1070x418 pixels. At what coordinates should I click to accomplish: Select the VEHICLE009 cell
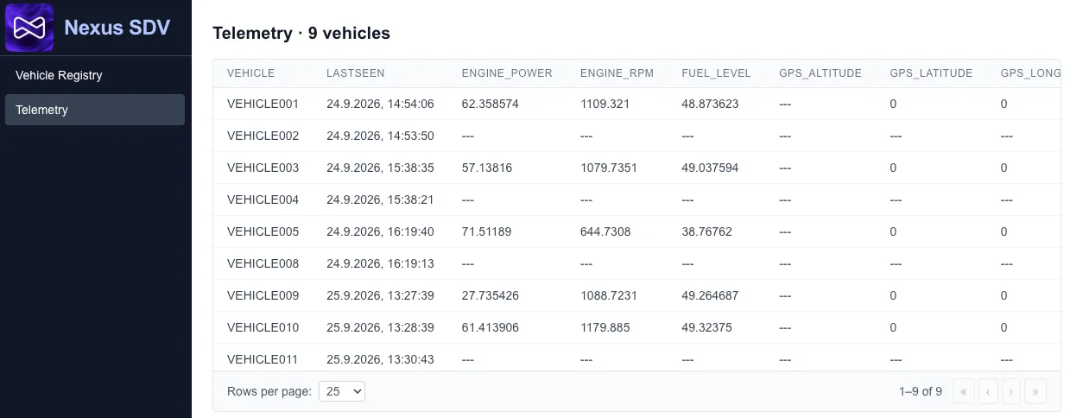(263, 295)
